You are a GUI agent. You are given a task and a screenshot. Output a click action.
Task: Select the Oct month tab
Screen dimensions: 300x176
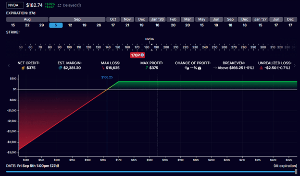[113, 19]
